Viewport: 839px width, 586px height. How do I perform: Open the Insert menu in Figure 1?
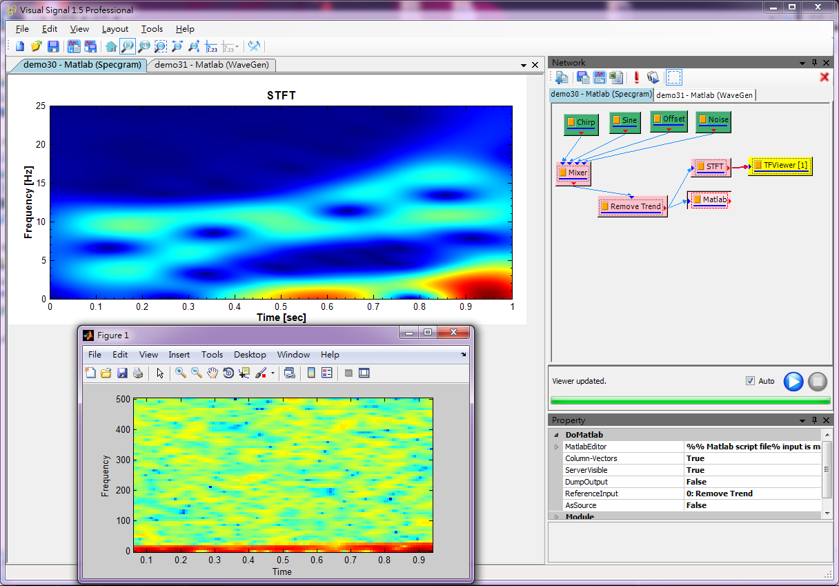tap(179, 355)
